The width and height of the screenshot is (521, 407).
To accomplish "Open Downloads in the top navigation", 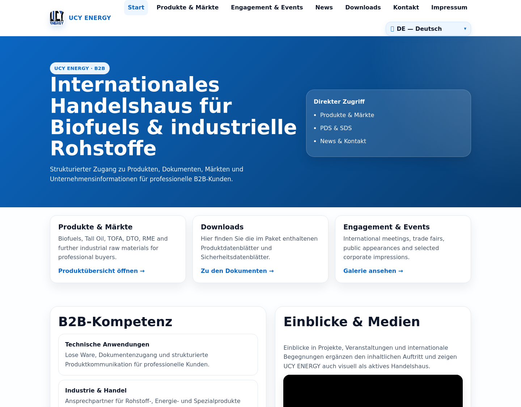I will [x=363, y=7].
